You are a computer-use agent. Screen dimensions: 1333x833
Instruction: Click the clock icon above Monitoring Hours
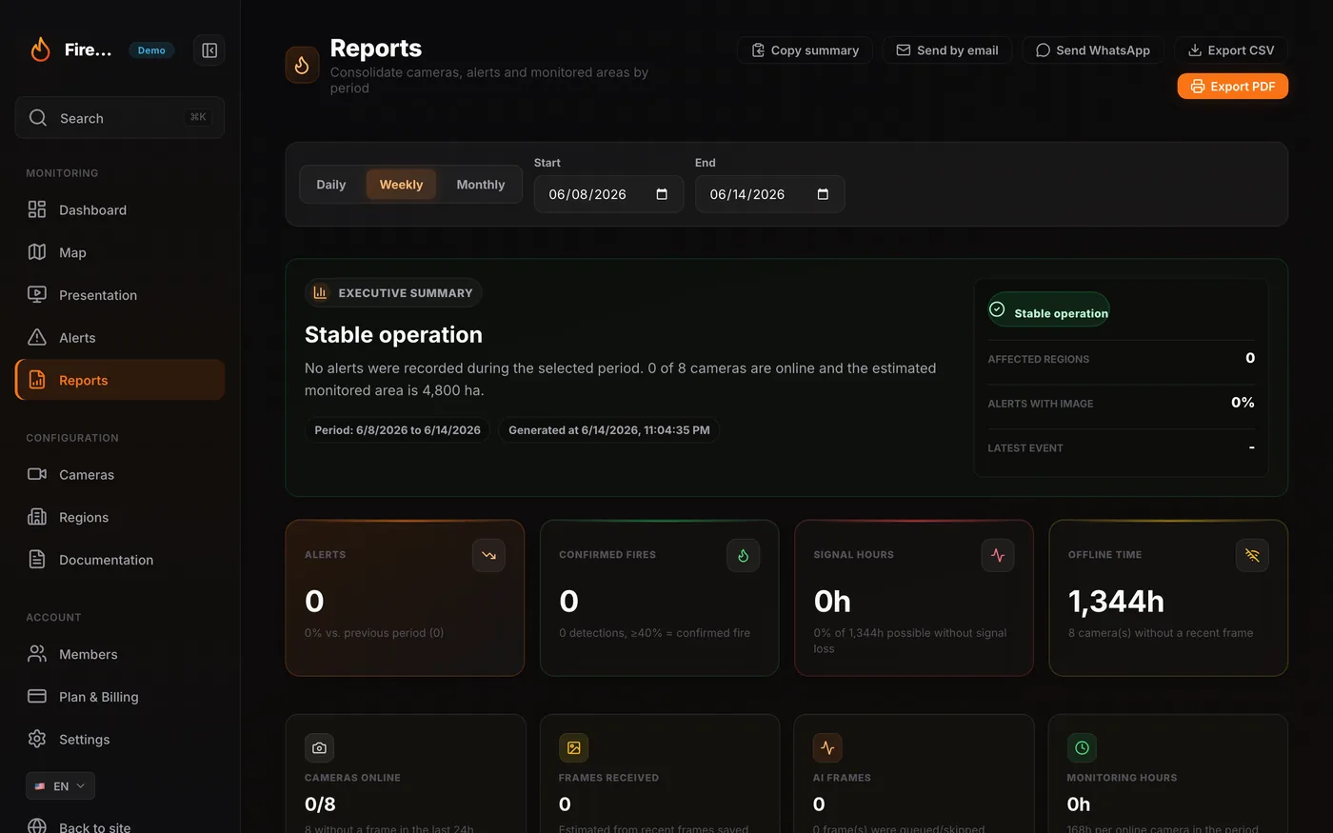pos(1082,747)
